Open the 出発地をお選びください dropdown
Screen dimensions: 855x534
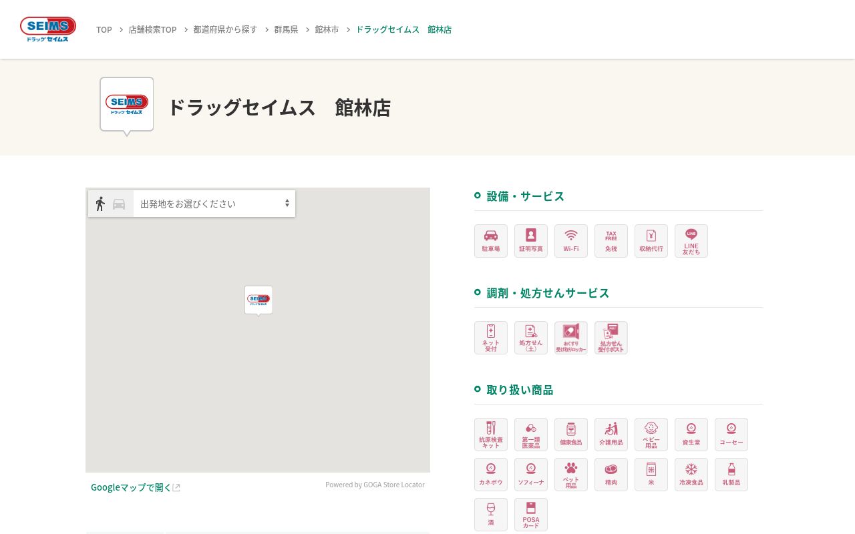[214, 204]
